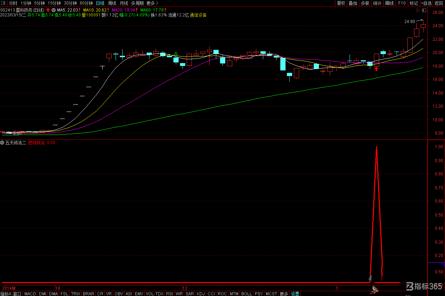Viewport: 445px width, 296px height.
Task: Click the 通信设备 sector link
Action: pyautogui.click(x=198, y=15)
